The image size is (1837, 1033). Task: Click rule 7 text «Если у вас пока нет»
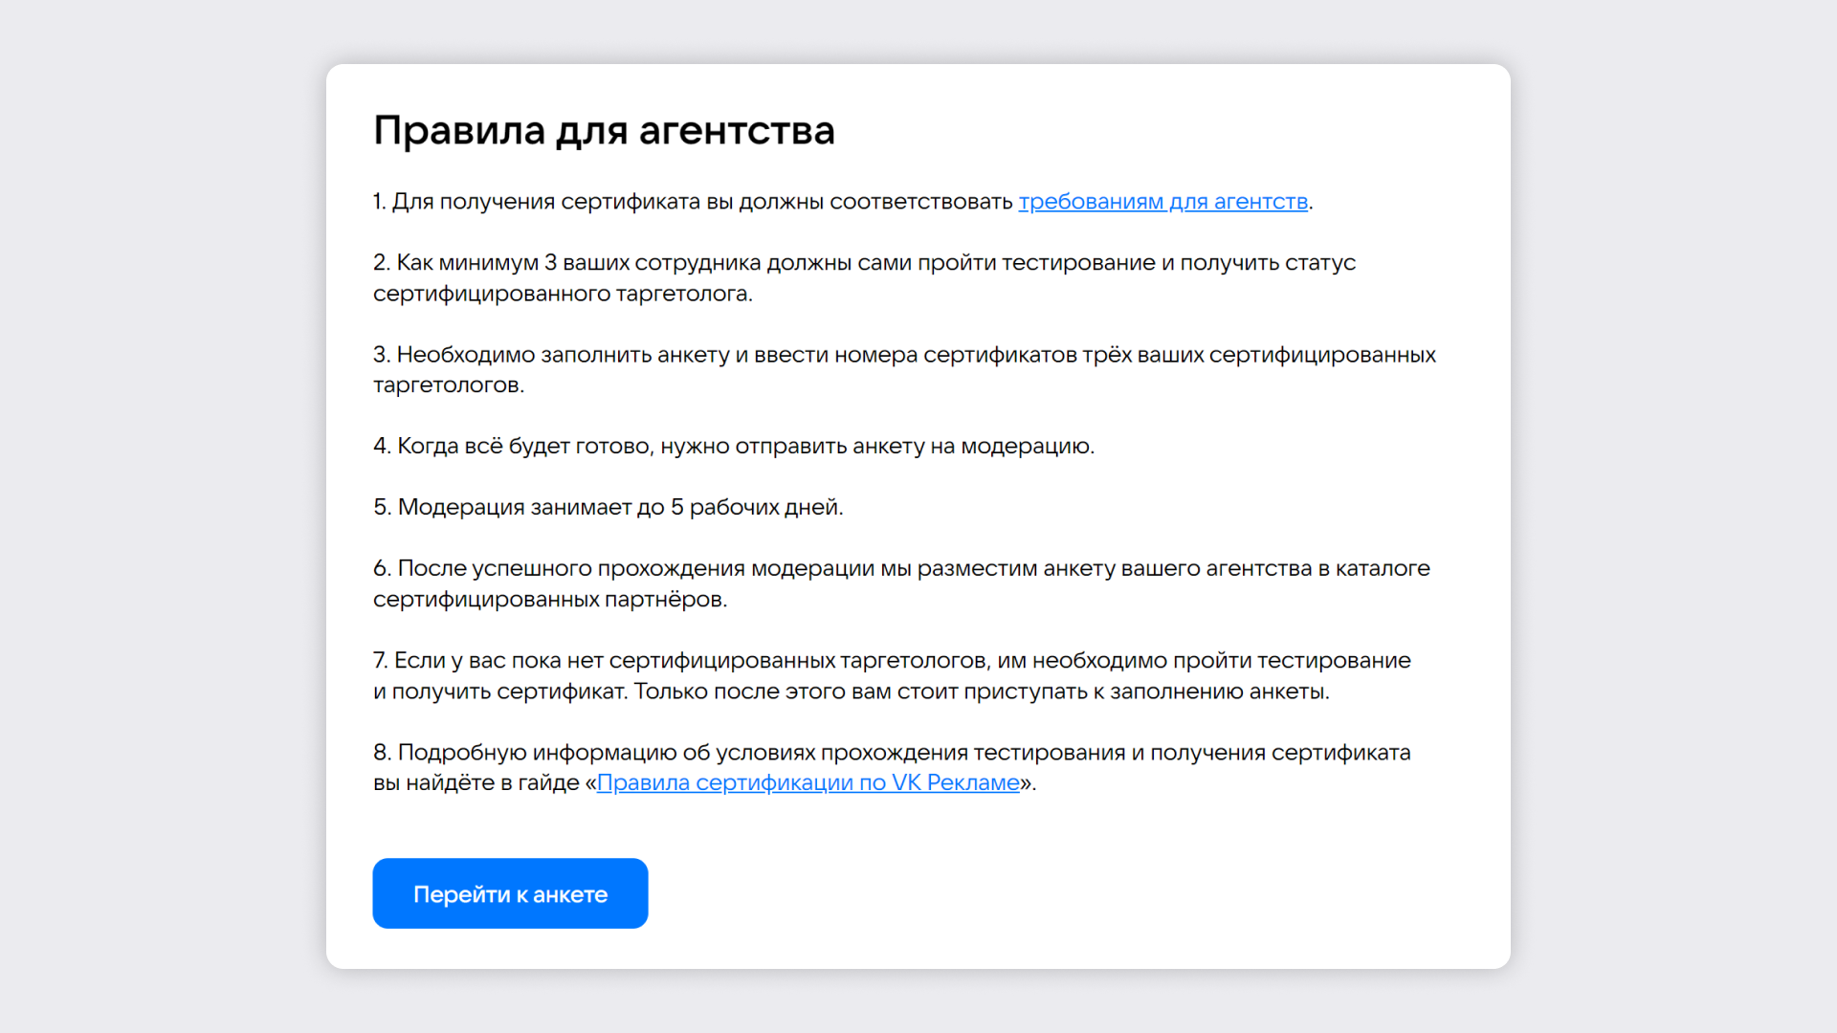(892, 675)
